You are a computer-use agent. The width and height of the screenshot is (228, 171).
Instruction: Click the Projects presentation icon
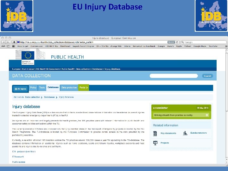155,143
